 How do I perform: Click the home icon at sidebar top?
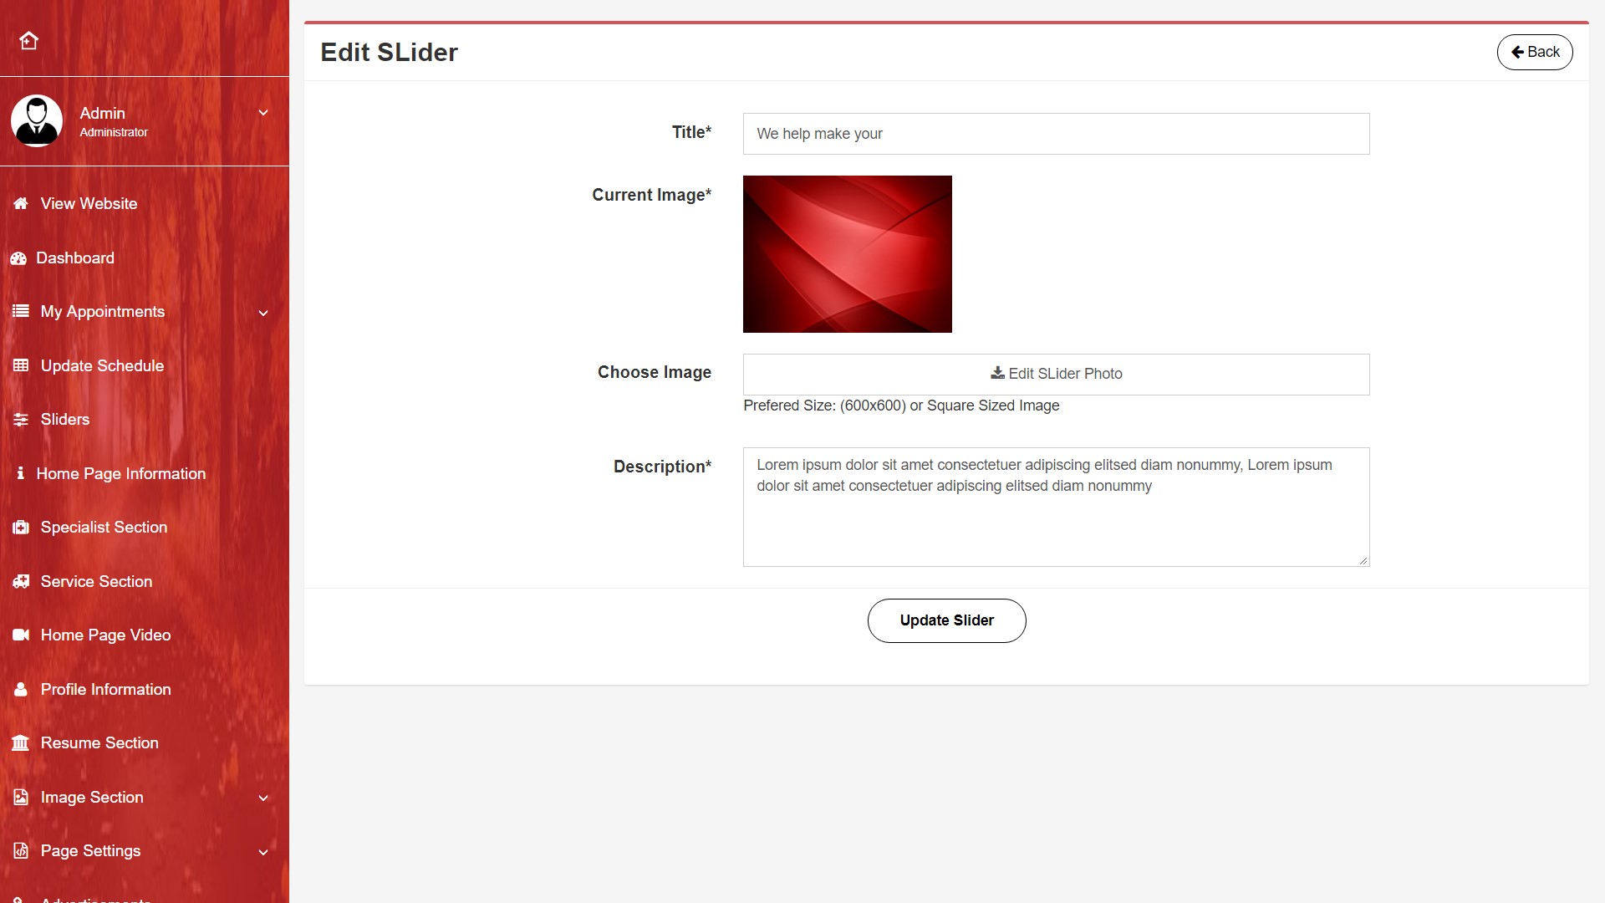click(29, 40)
